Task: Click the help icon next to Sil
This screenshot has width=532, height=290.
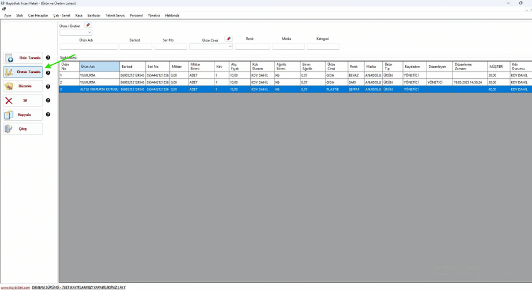Action: pyautogui.click(x=48, y=101)
